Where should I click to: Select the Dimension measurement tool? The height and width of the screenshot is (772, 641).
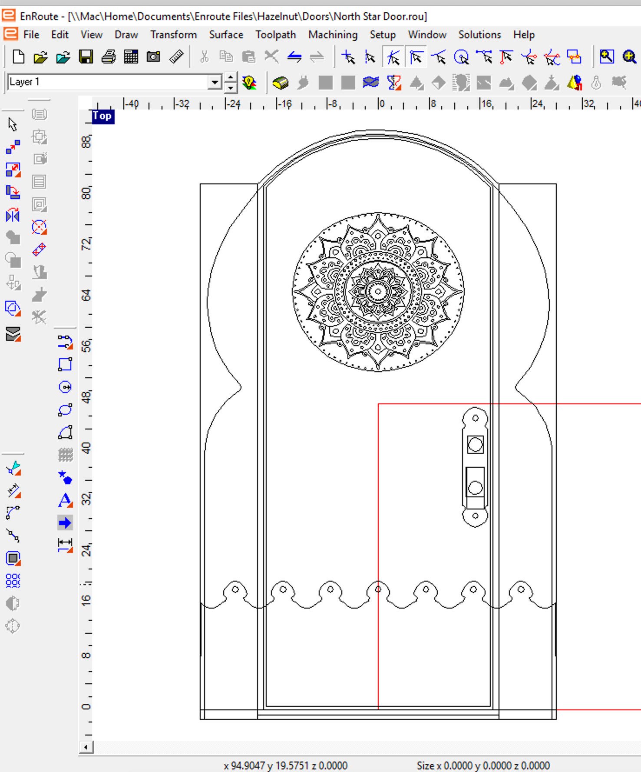[65, 545]
